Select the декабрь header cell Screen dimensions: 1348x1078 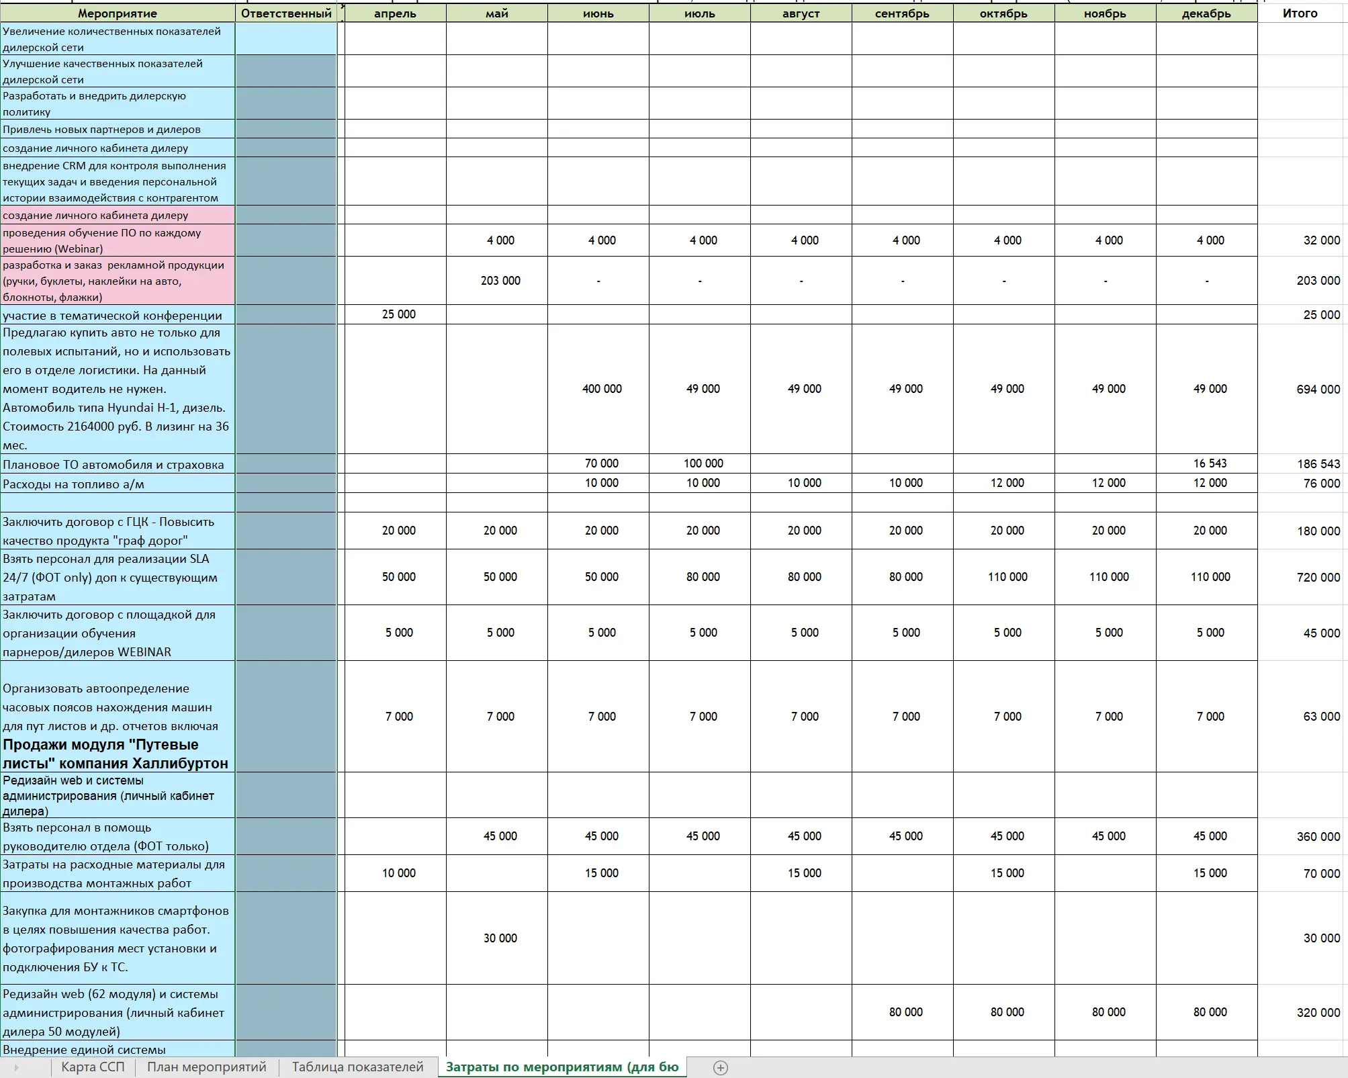1206,13
